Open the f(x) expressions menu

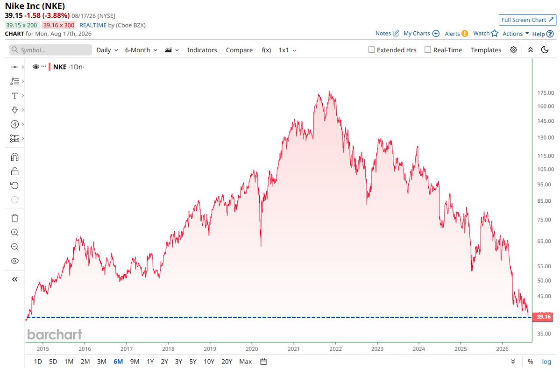[266, 50]
